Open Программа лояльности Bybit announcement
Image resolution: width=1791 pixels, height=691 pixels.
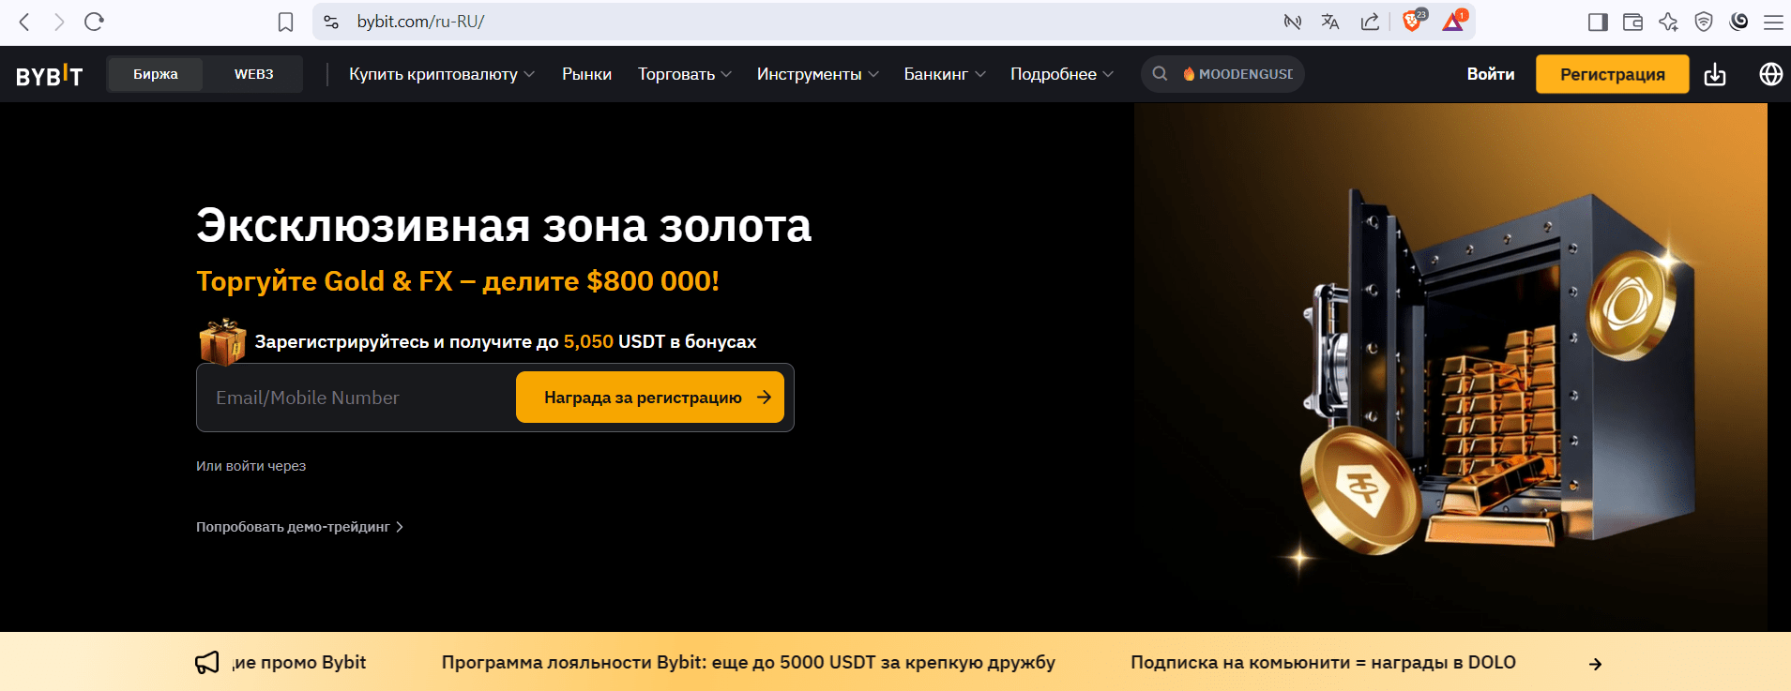pyautogui.click(x=749, y=663)
